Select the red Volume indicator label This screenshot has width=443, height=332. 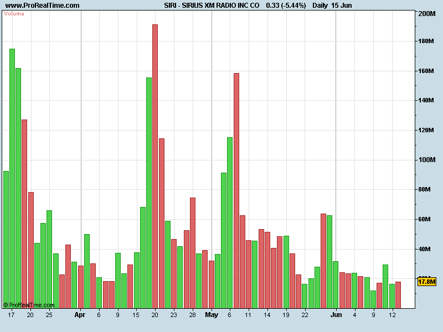pos(14,14)
